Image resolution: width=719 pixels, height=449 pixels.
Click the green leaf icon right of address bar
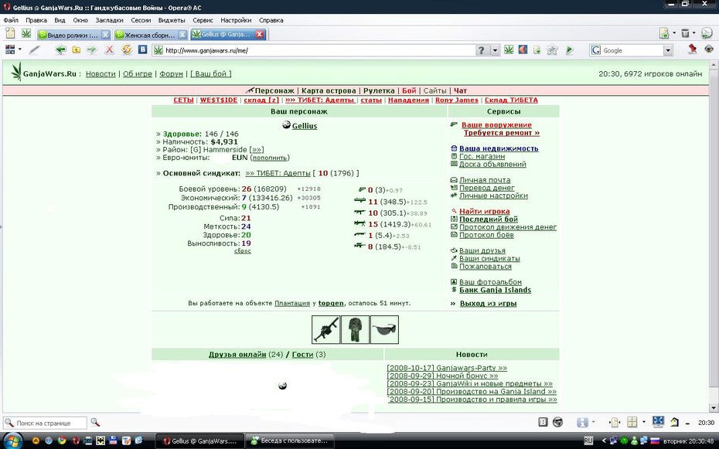509,49
